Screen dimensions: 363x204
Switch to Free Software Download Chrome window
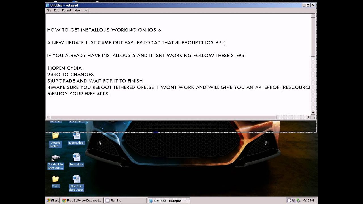click(x=82, y=201)
